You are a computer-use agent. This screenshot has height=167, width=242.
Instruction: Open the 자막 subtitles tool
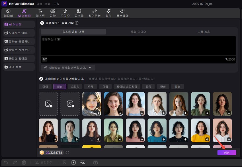tap(53, 13)
